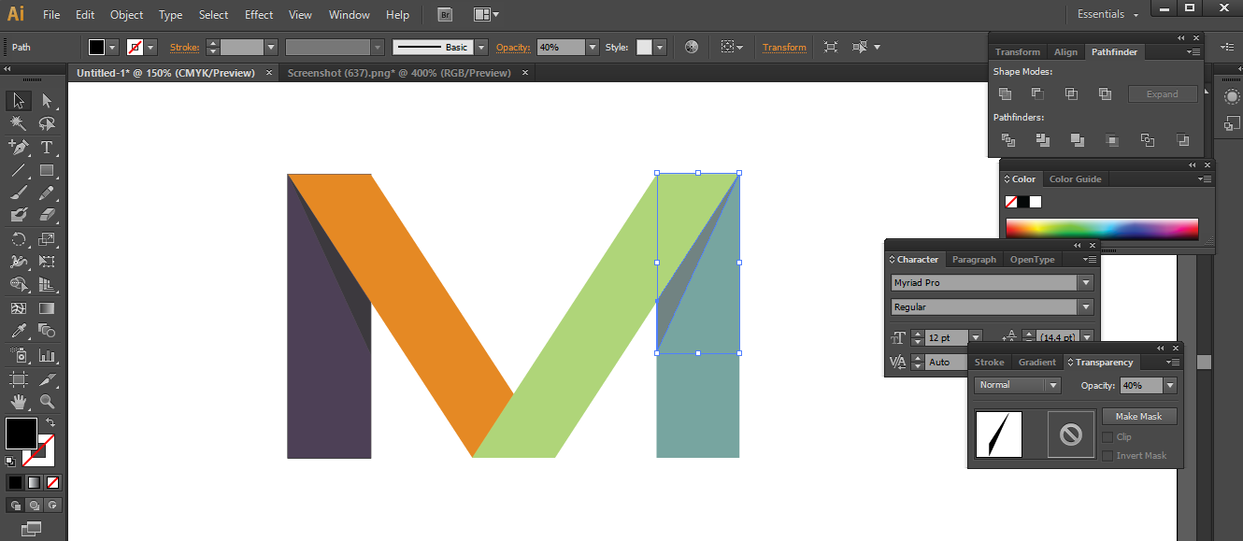1243x541 pixels.
Task: Open the Myriad Pro font family dropdown
Action: click(1084, 282)
